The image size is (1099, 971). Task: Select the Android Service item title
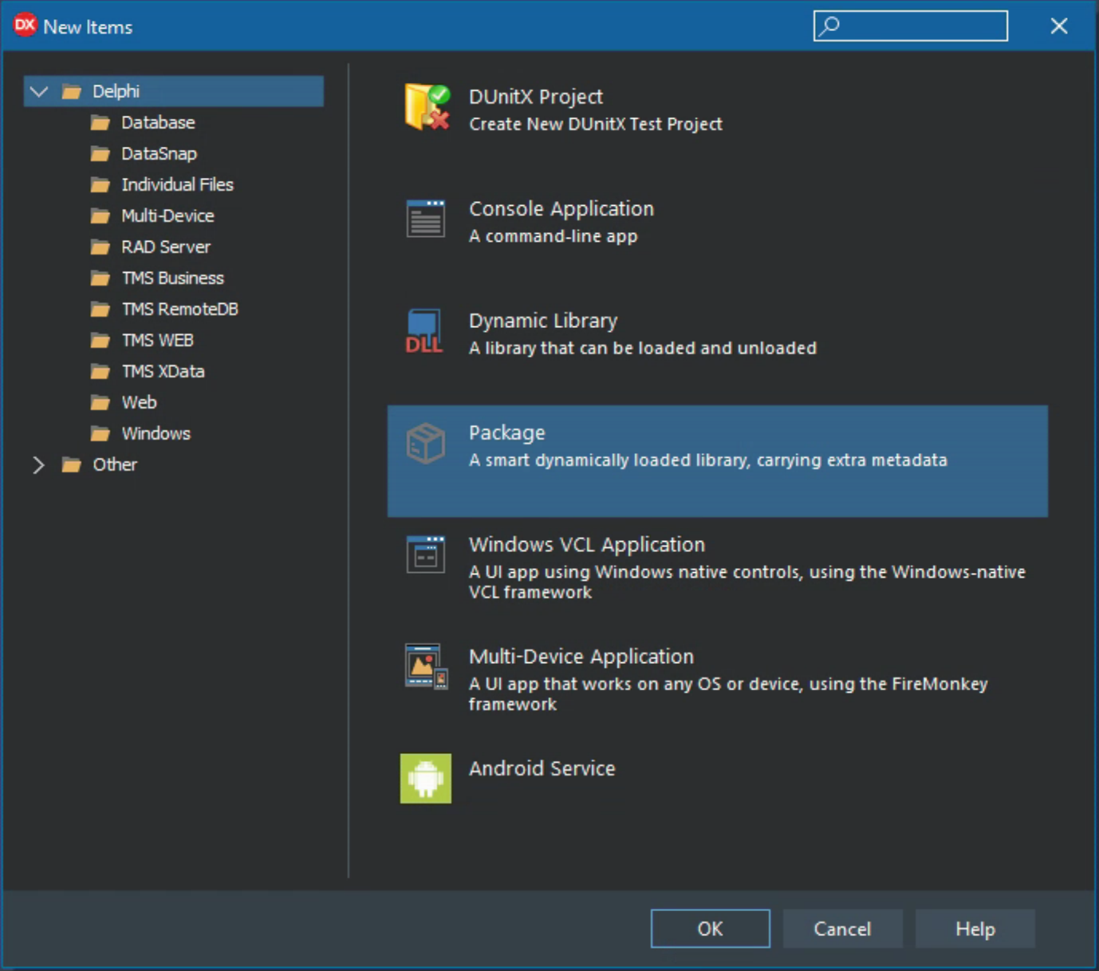pos(542,768)
